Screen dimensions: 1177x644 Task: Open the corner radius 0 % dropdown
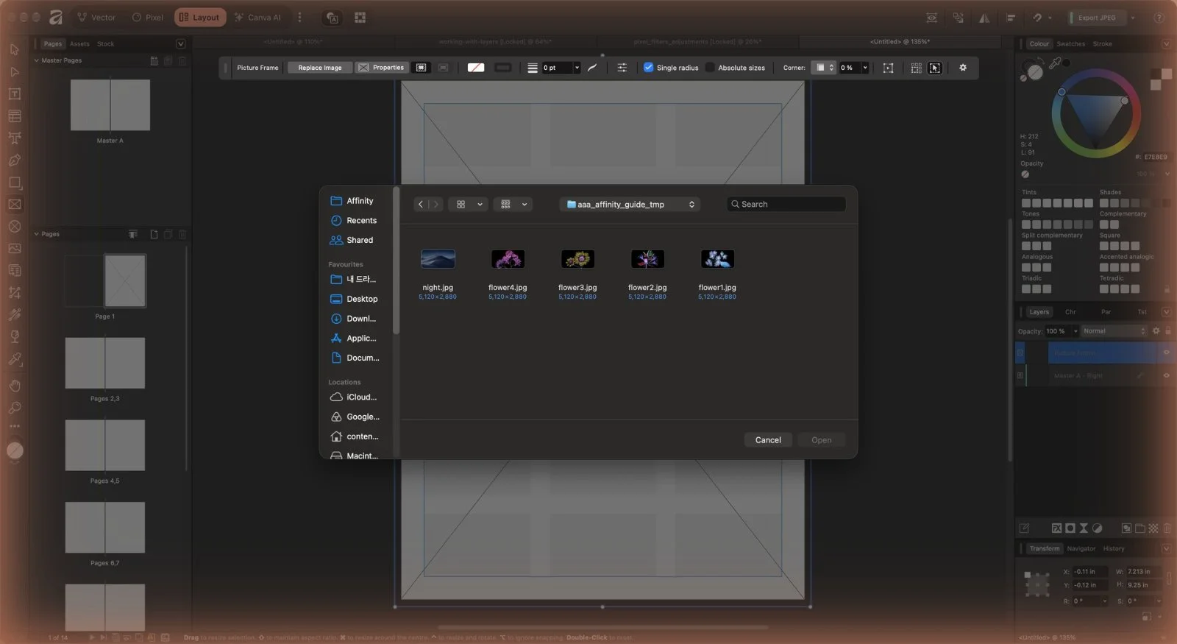(865, 68)
